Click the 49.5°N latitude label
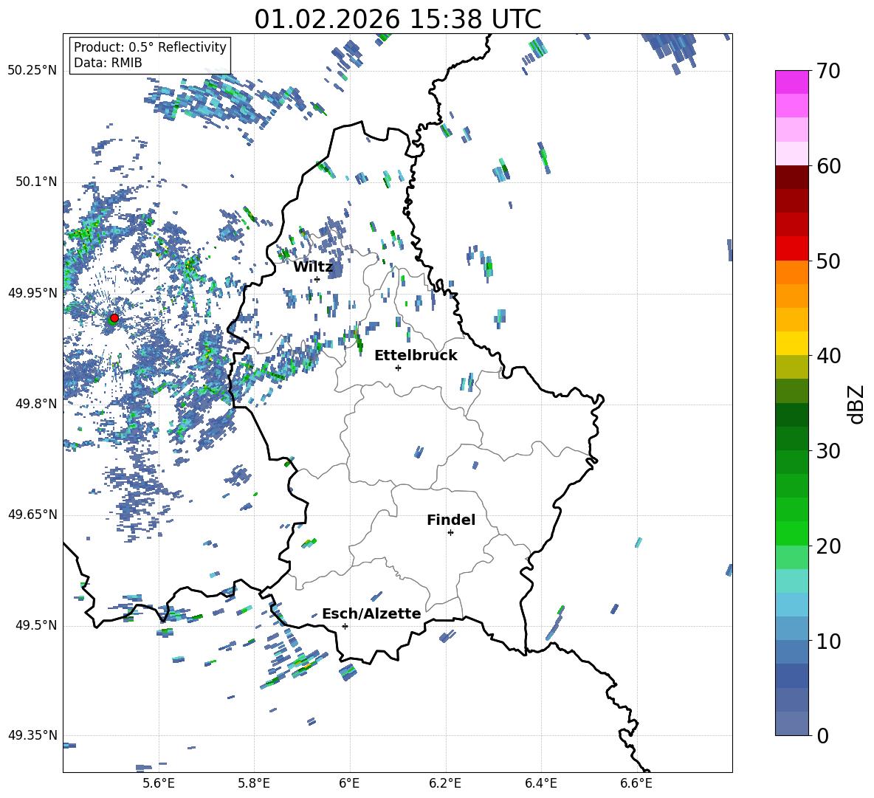This screenshot has height=798, width=874. pyautogui.click(x=36, y=625)
